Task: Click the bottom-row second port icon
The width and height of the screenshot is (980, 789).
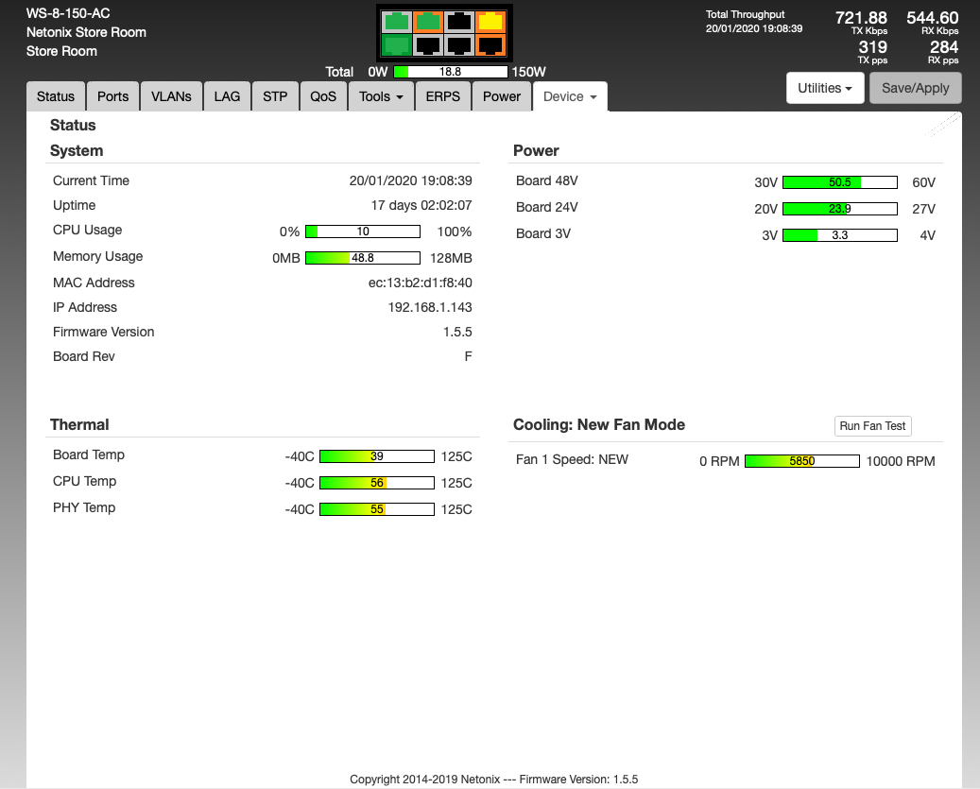Action: click(x=428, y=44)
